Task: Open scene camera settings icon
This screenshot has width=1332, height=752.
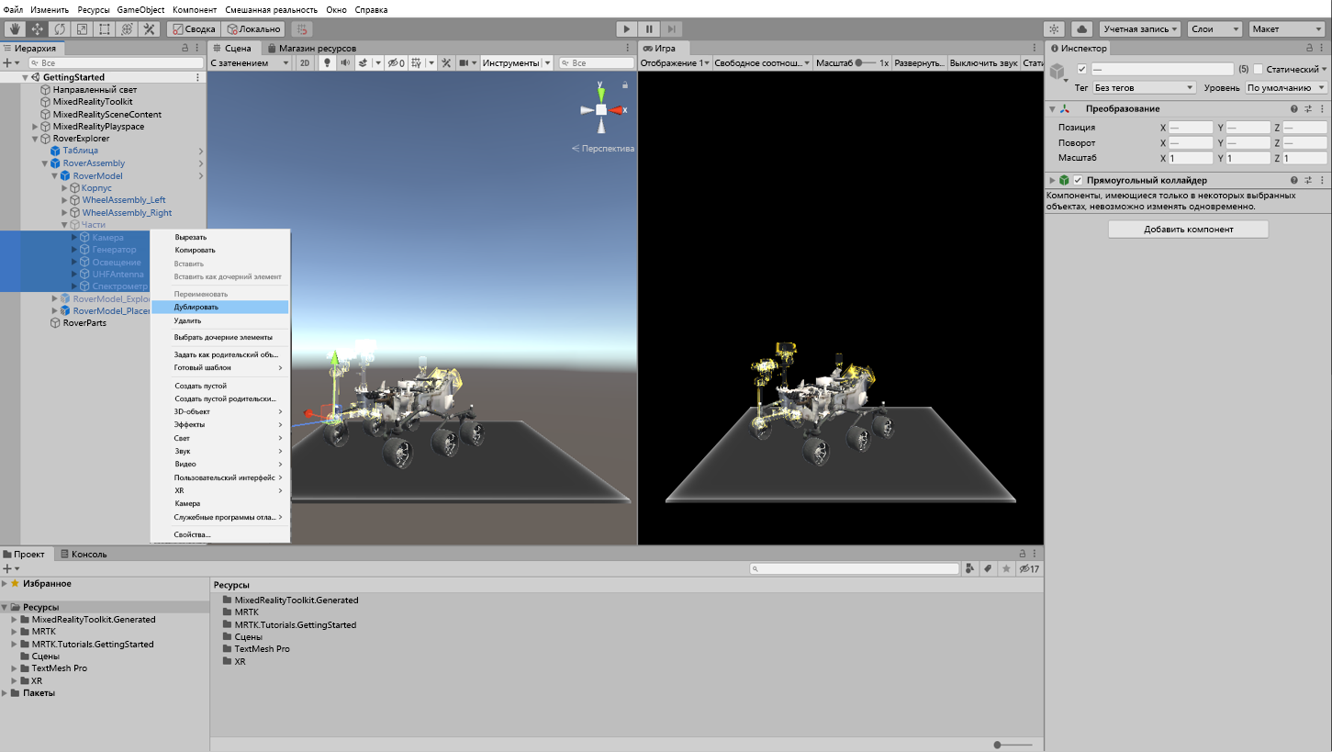Action: click(465, 62)
